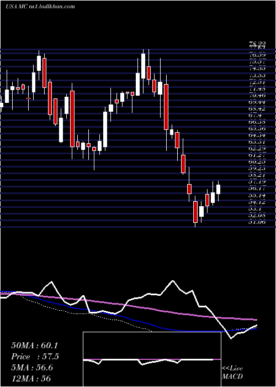Click the 59.23 price axis label

257,169
